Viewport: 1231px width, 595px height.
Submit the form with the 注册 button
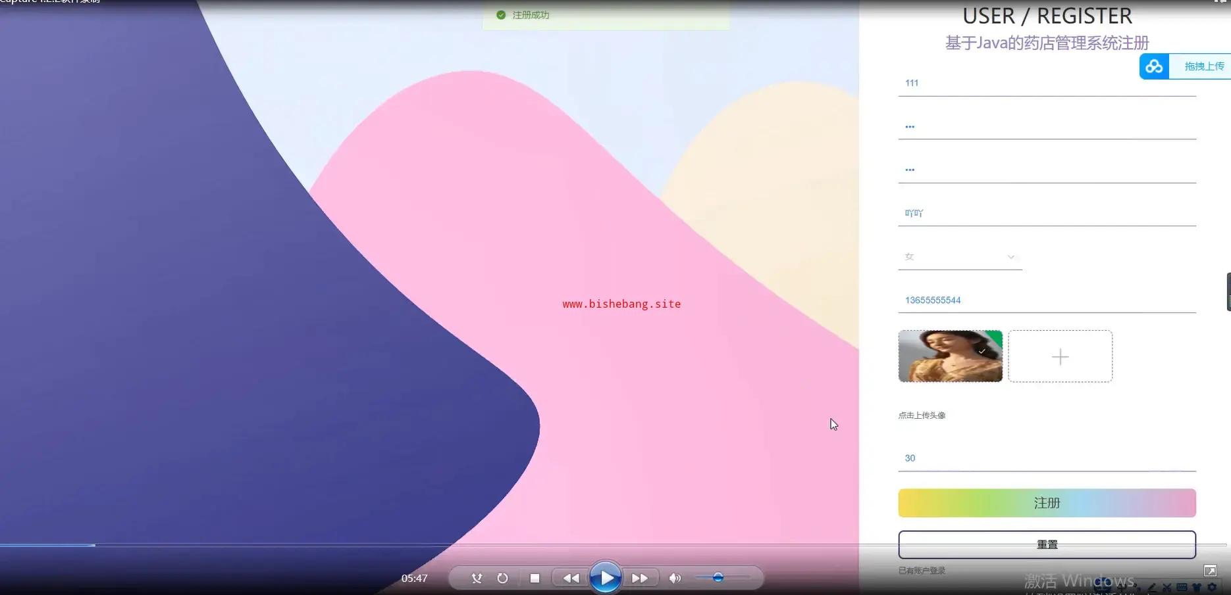(x=1047, y=503)
